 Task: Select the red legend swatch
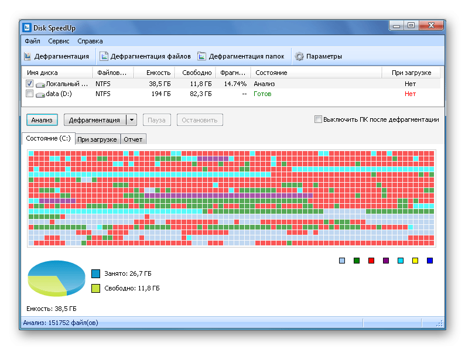coord(371,261)
